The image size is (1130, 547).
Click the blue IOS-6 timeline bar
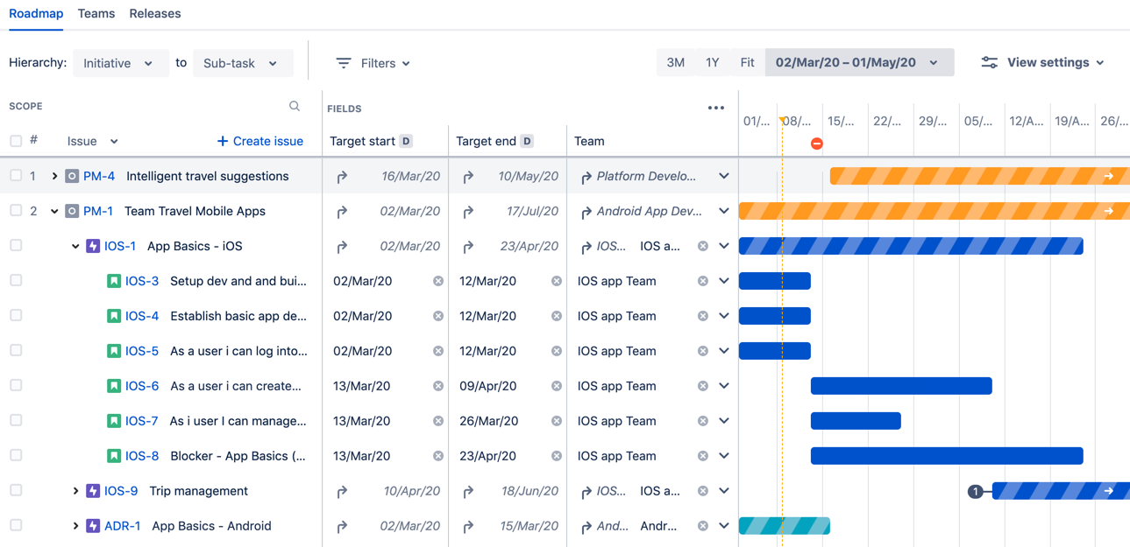coord(901,386)
